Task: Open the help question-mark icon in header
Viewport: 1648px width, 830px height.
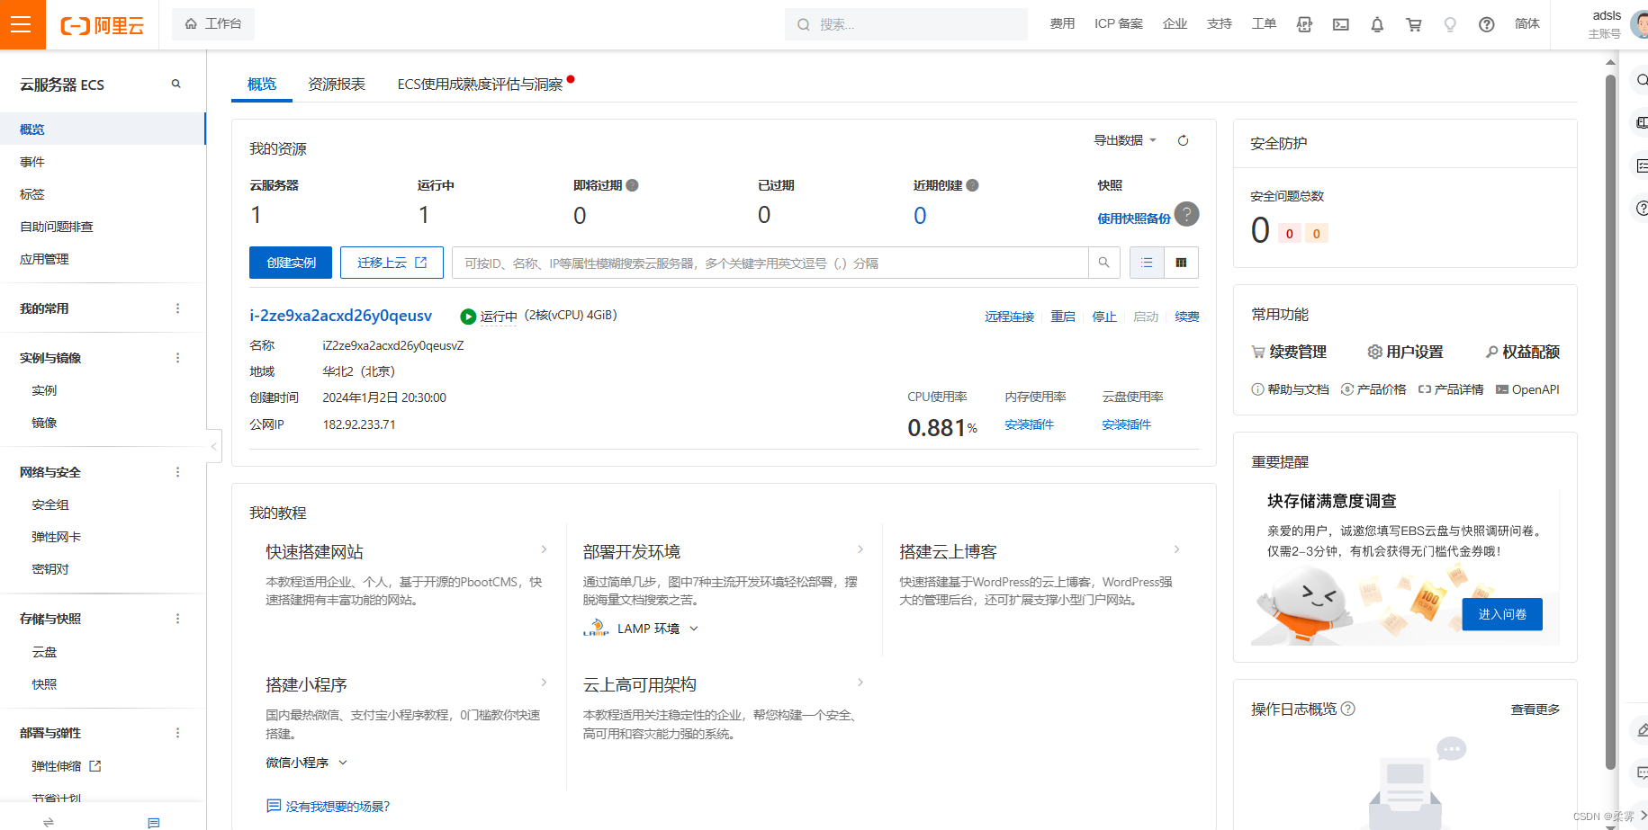Action: 1487,24
